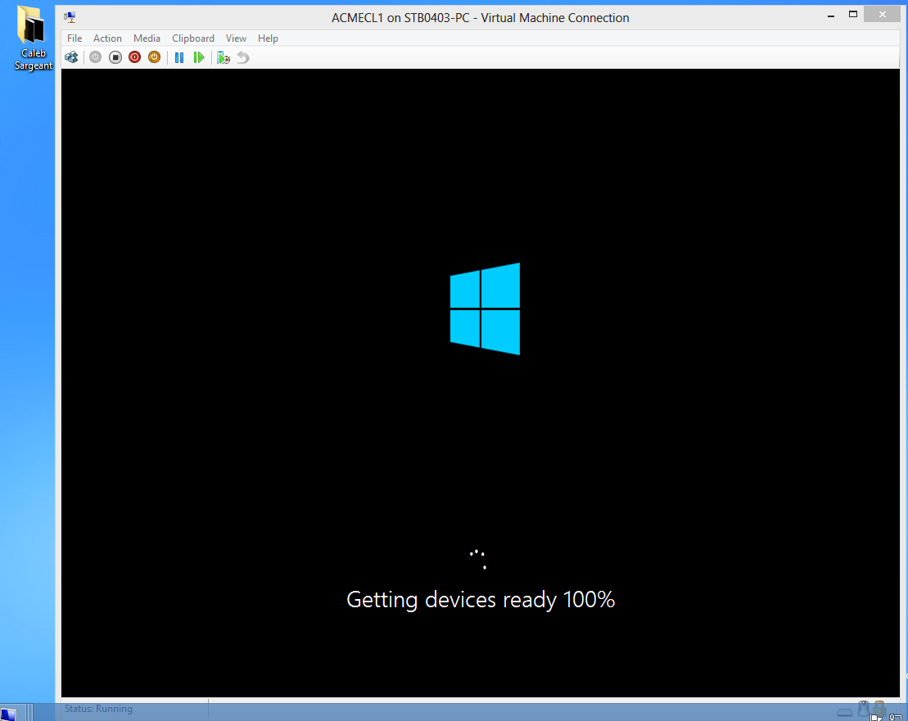908x721 pixels.
Task: Open the Media menu
Action: [x=147, y=38]
